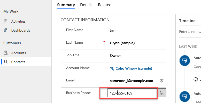Image resolution: width=201 pixels, height=103 pixels.
Task: Click the Dashboards icon in sidebar
Action: click(5, 30)
